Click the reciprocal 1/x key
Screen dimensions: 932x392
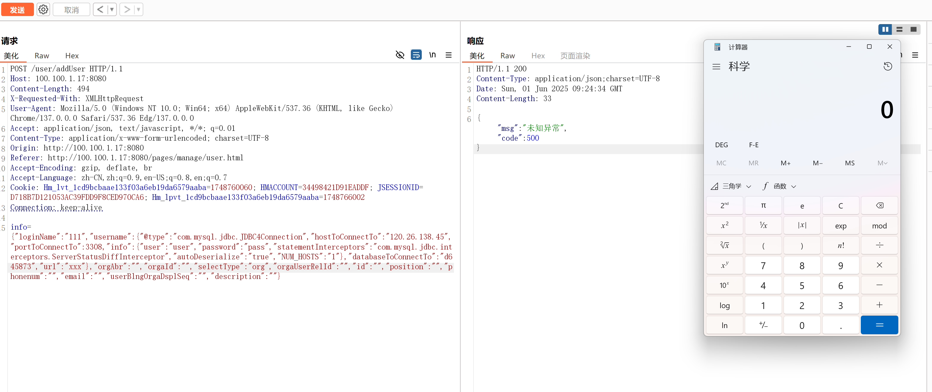click(x=763, y=225)
